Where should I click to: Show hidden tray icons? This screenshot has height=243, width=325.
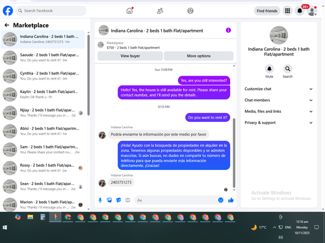(274, 227)
